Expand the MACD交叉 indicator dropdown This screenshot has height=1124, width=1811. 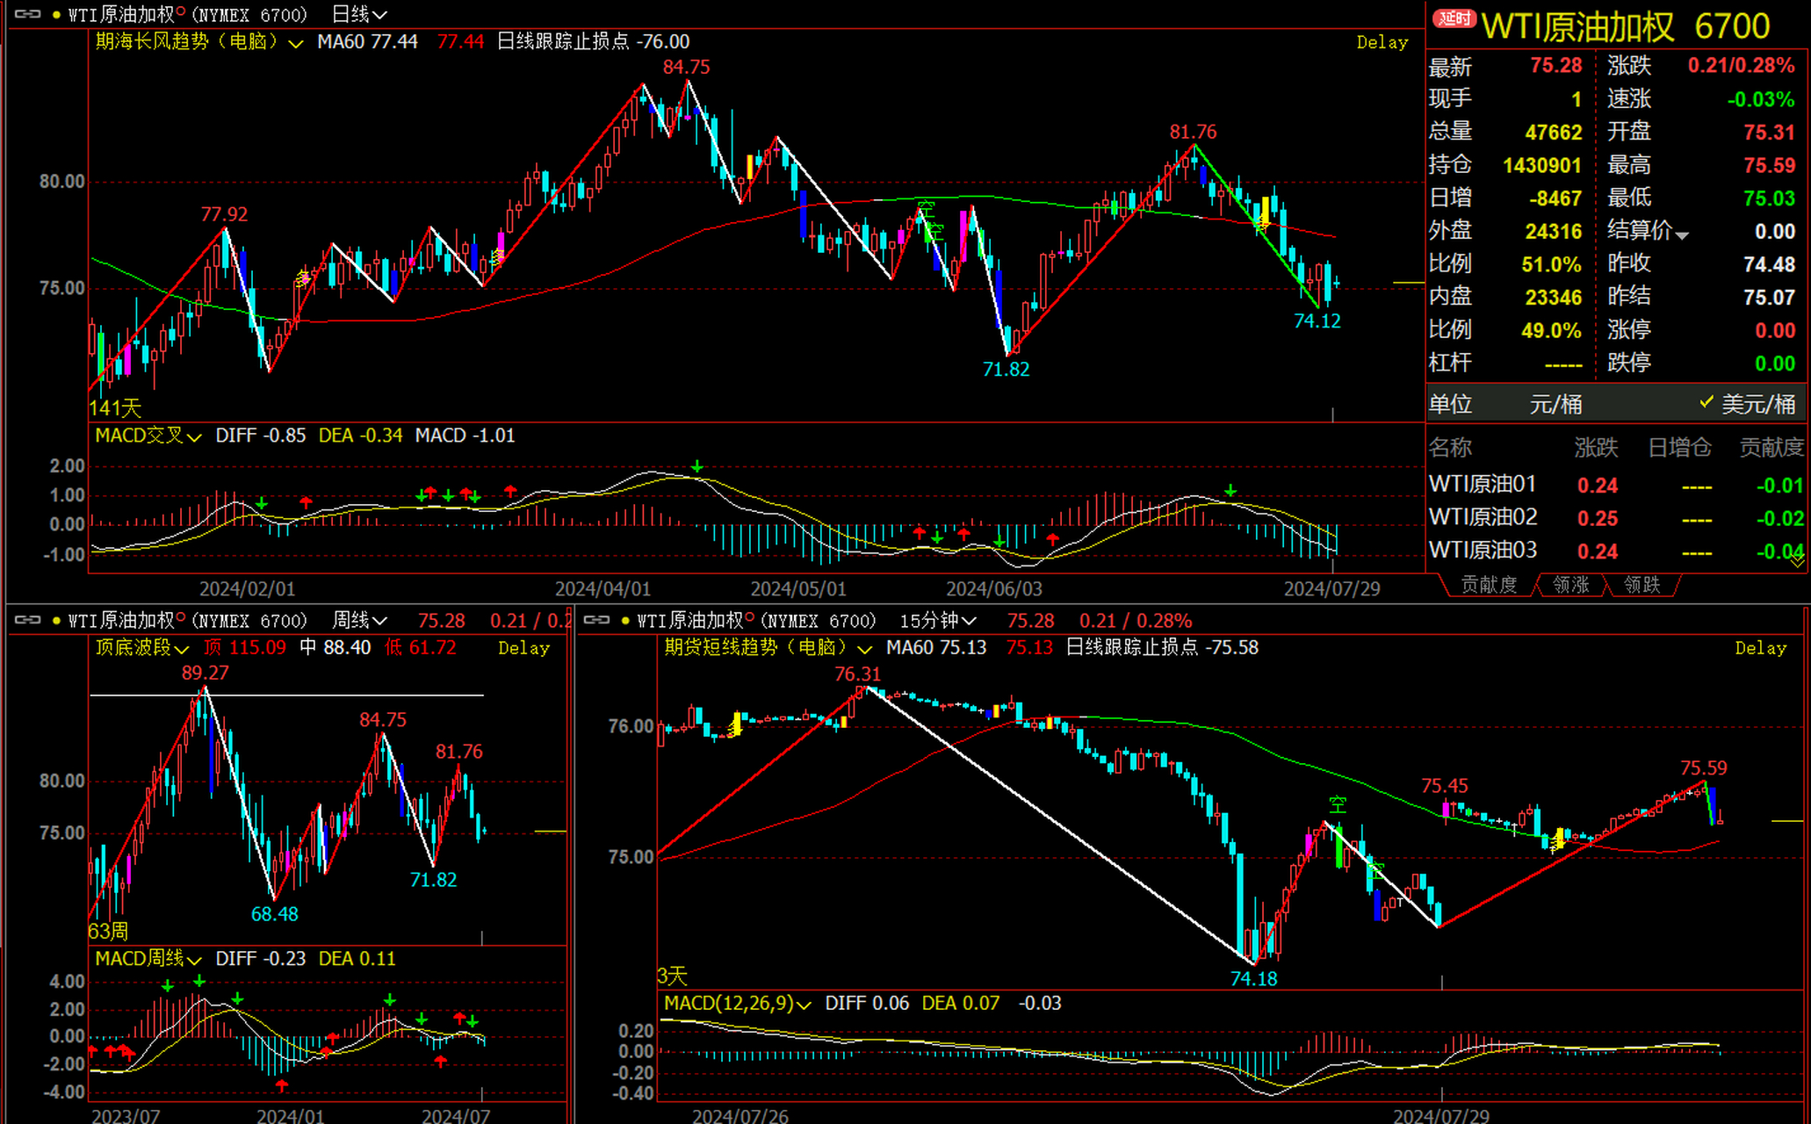click(194, 436)
